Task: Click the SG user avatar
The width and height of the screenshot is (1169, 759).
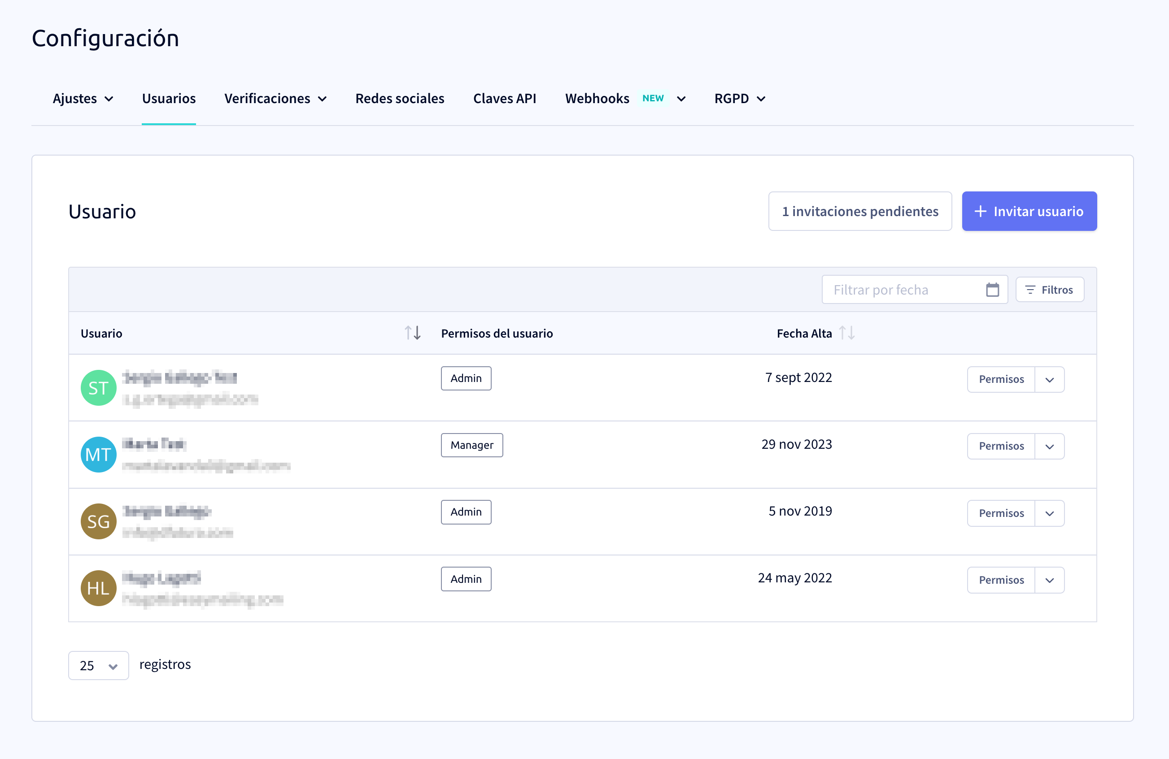Action: tap(98, 521)
